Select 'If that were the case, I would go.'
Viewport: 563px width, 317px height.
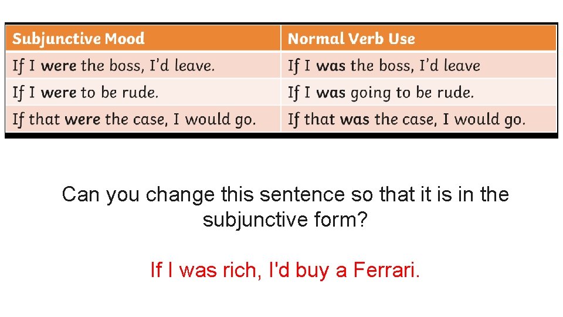tap(143, 119)
